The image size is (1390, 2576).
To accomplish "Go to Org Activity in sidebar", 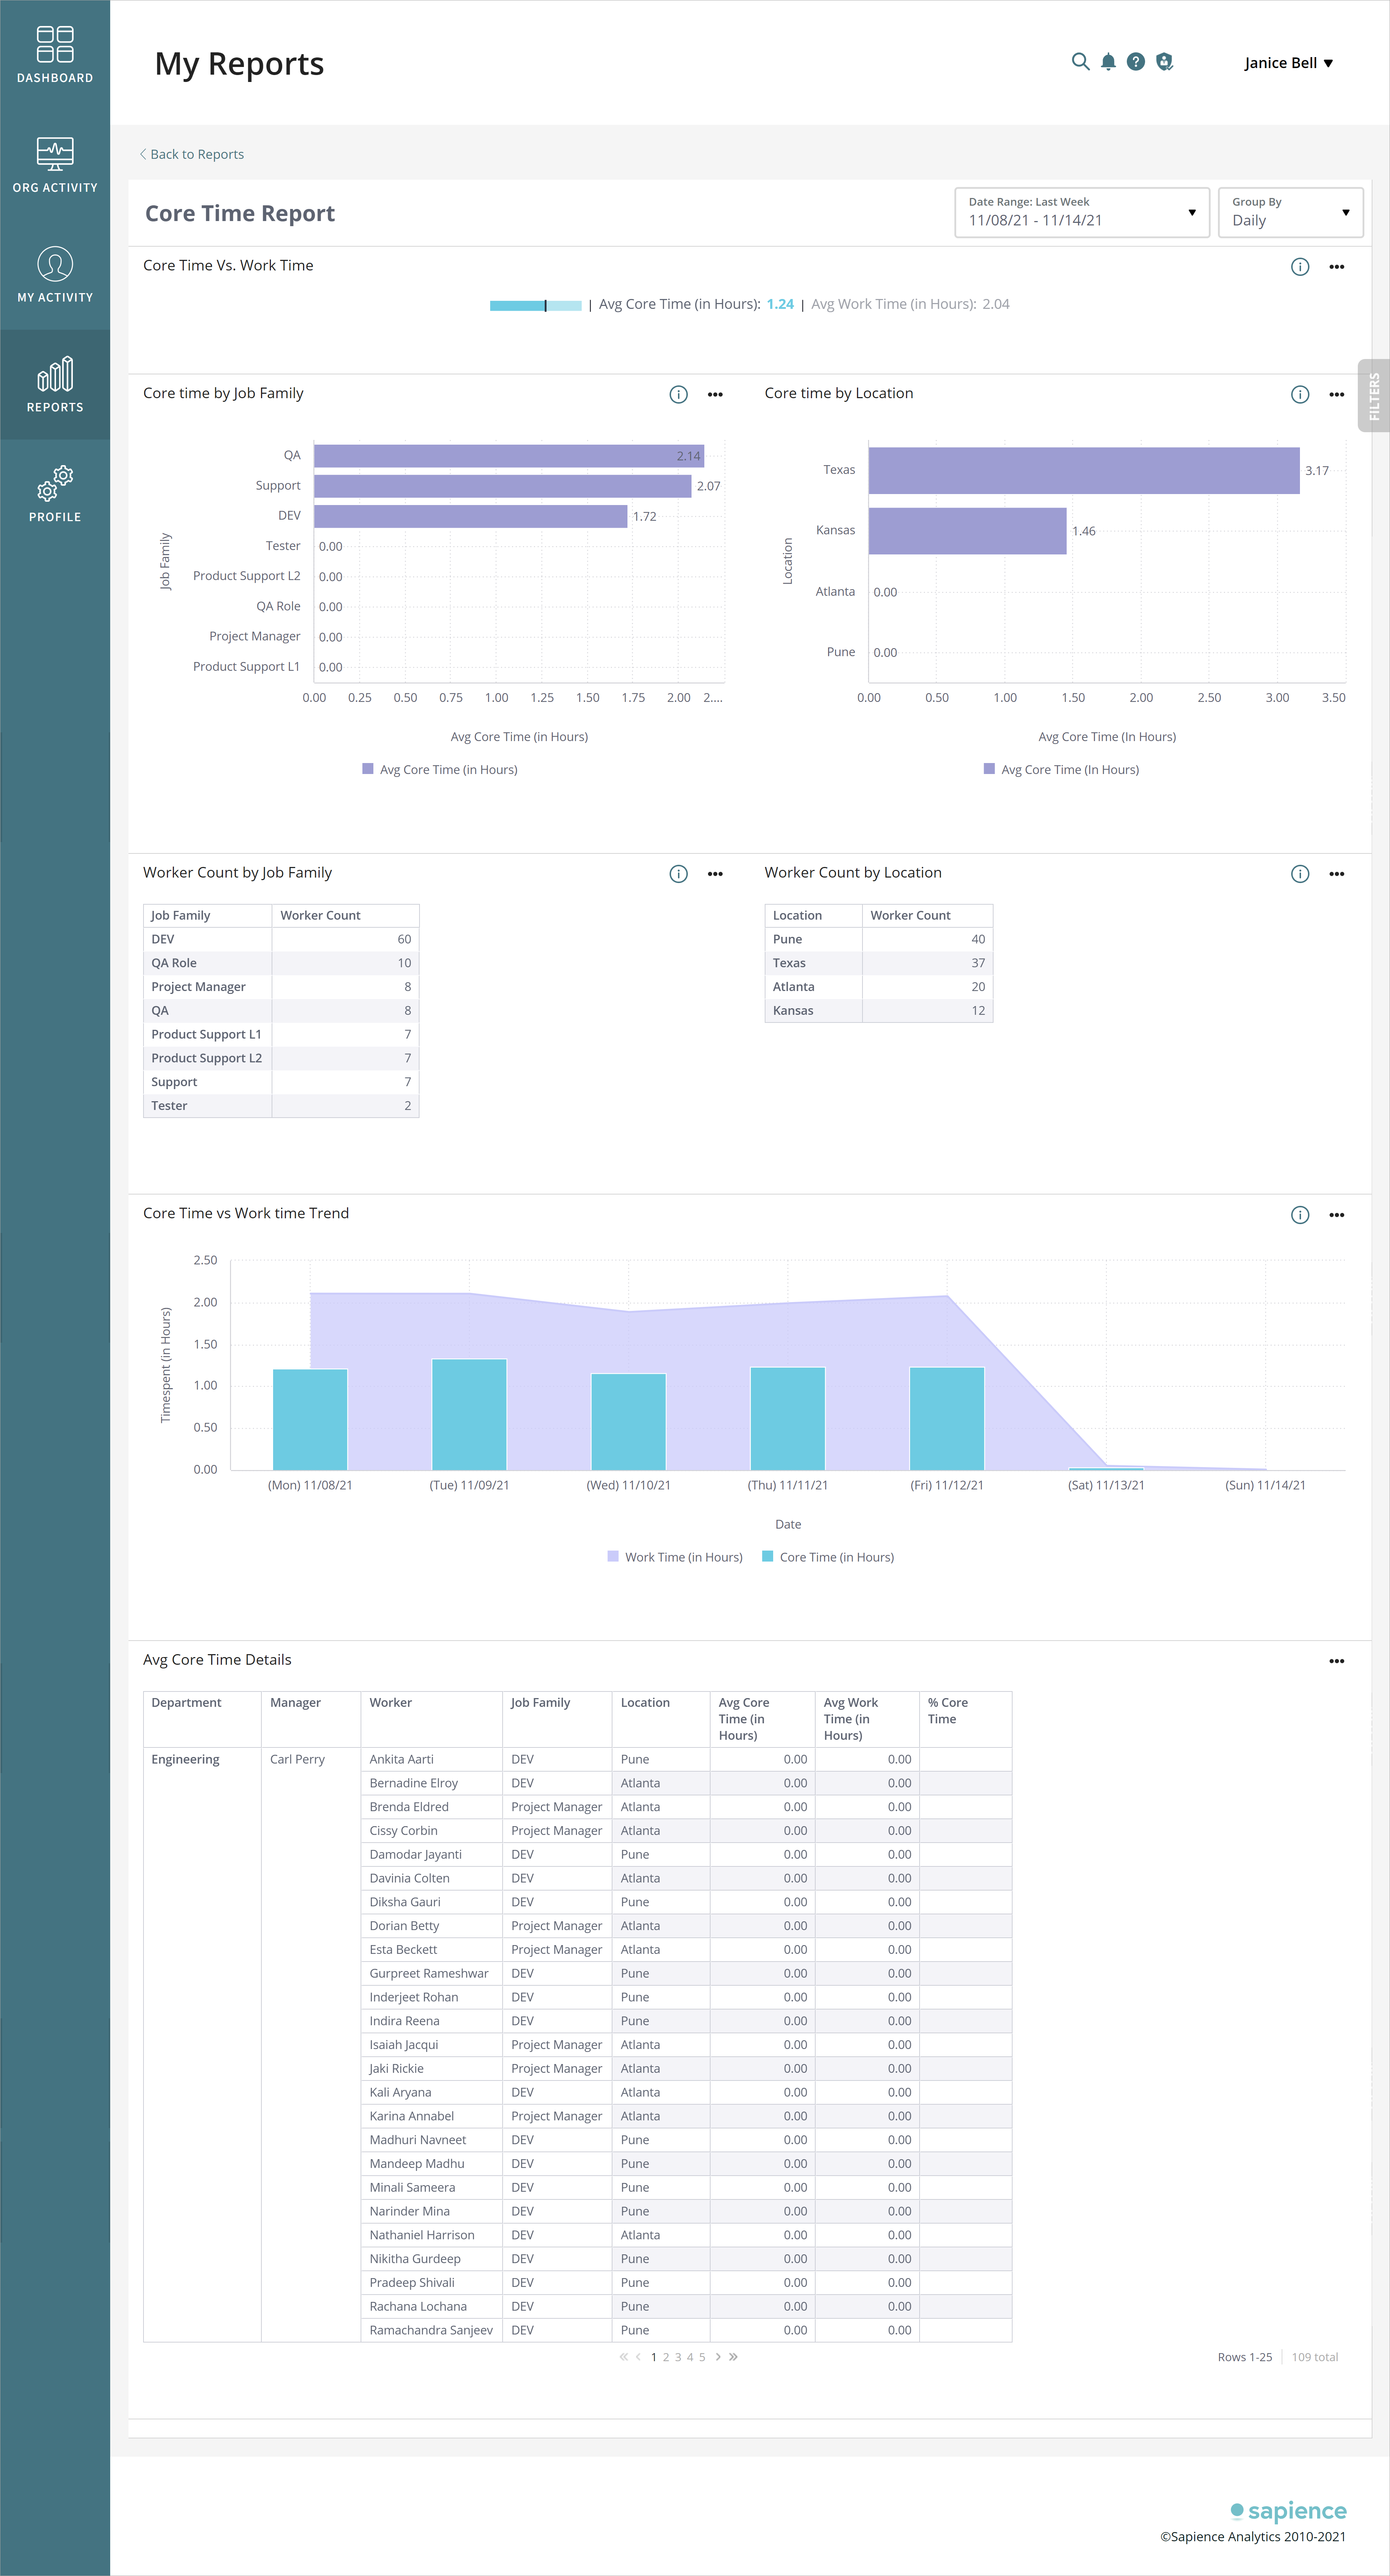I will [55, 165].
